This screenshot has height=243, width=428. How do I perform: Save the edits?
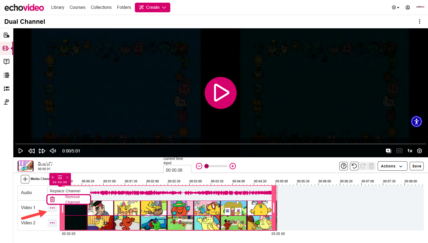pos(417,166)
